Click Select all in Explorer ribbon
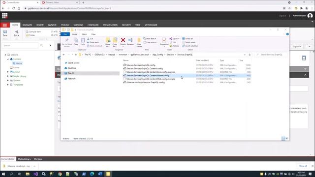Viewport: 315px width, 177px height. pos(188,38)
